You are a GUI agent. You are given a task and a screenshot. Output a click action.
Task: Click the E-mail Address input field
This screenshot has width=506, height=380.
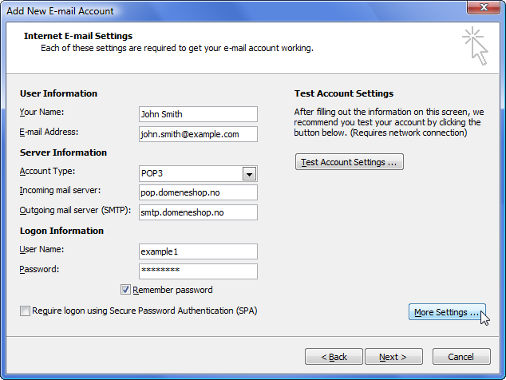(198, 134)
